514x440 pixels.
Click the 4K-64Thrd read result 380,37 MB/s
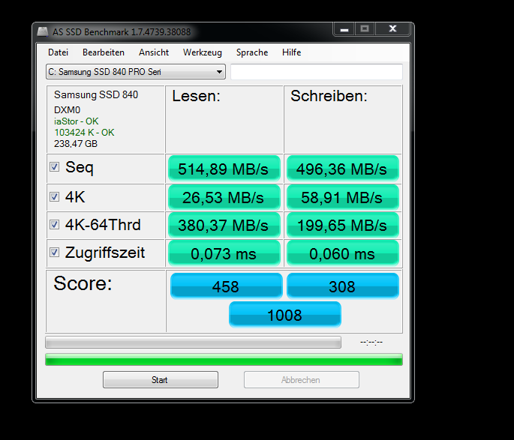point(224,225)
